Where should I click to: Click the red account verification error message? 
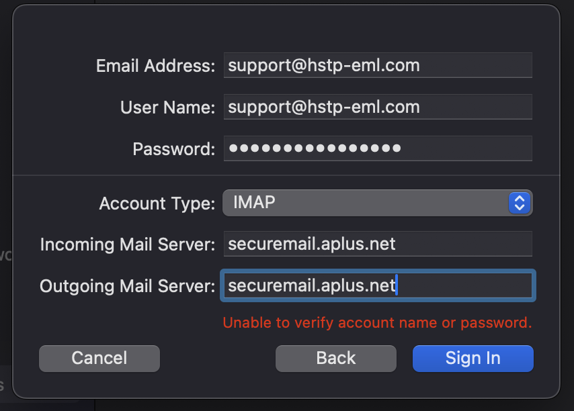377,322
